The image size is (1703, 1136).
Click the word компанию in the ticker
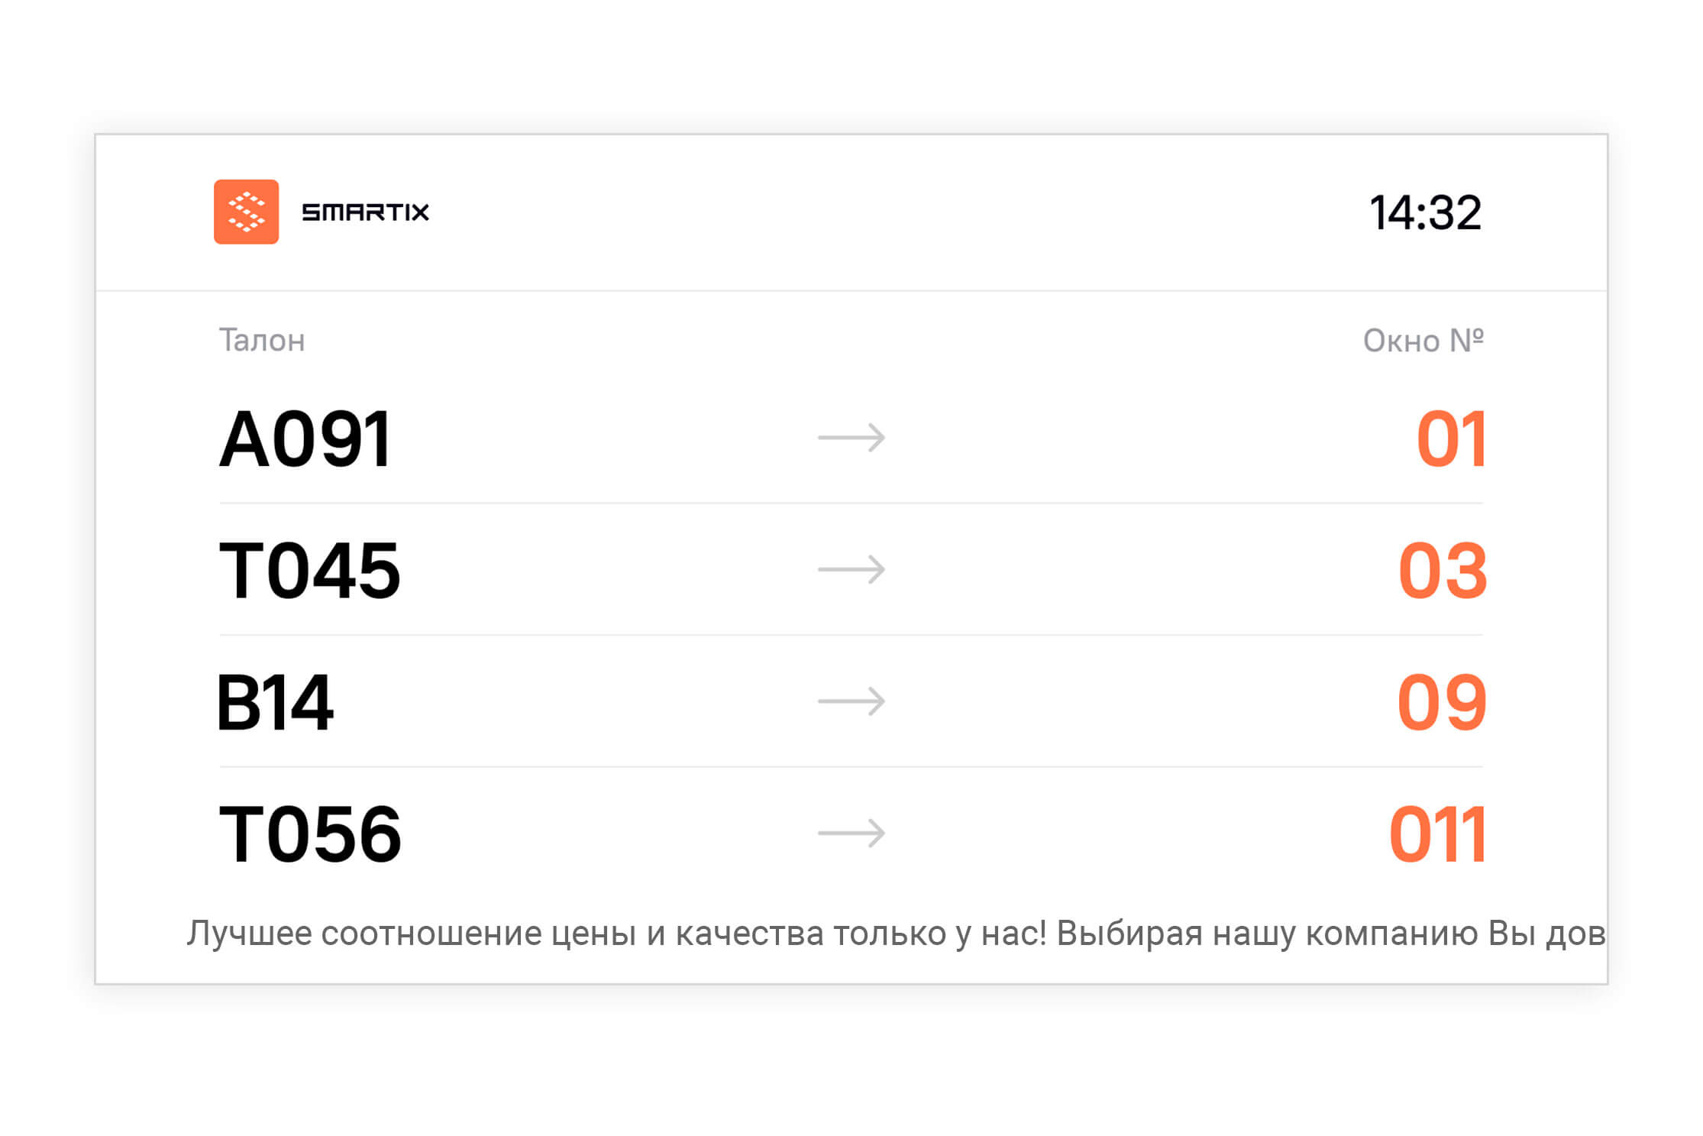pyautogui.click(x=1391, y=934)
